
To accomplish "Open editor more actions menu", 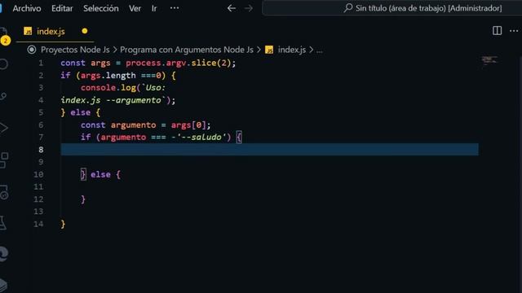I will coord(514,31).
